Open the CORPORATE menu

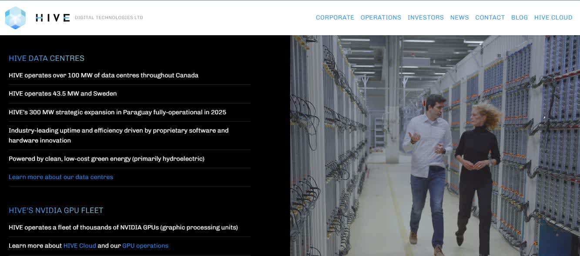pos(335,17)
